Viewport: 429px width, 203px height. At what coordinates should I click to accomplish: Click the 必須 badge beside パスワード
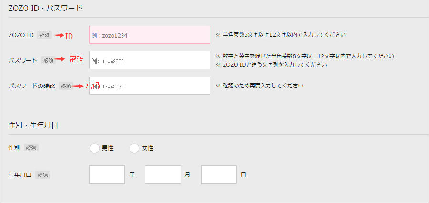(x=48, y=60)
